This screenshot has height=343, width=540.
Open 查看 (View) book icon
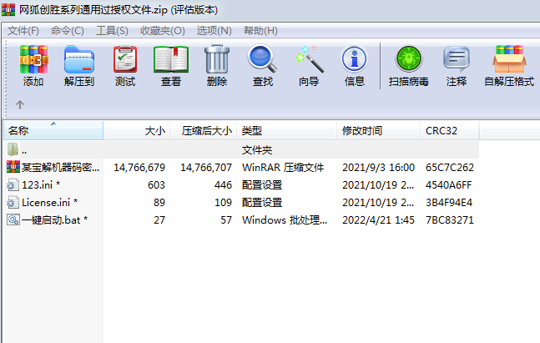(171, 65)
